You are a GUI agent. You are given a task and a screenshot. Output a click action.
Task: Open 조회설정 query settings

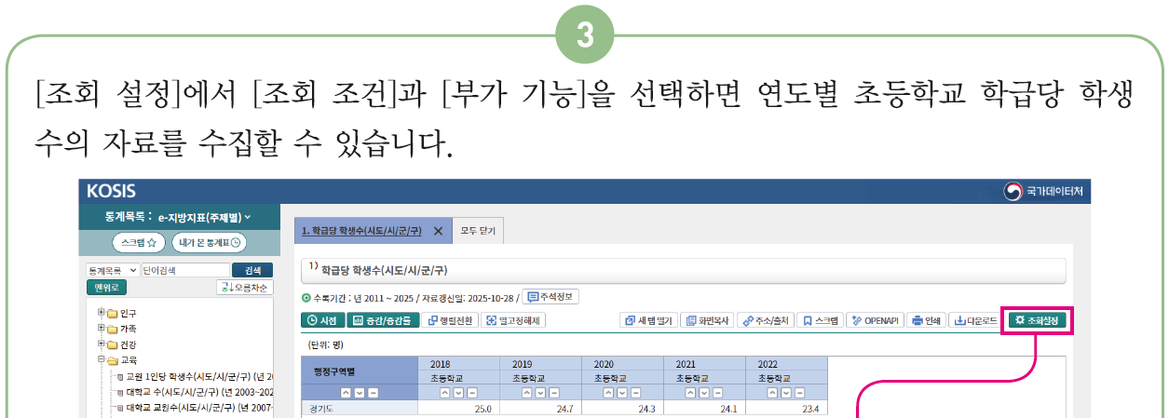[x=1038, y=320]
